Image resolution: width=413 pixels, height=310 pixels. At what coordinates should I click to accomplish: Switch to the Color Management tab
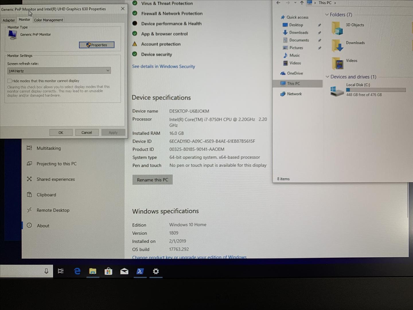[48, 20]
